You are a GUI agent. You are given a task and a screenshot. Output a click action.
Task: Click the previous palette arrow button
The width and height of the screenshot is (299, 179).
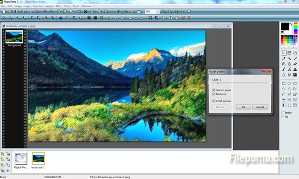(285, 47)
